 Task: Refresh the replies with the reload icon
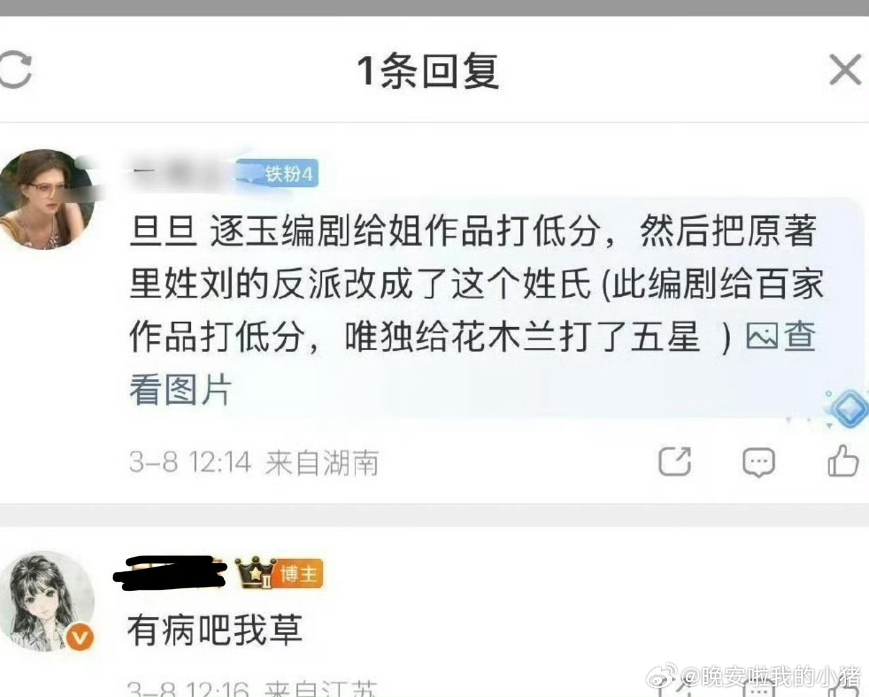click(14, 69)
